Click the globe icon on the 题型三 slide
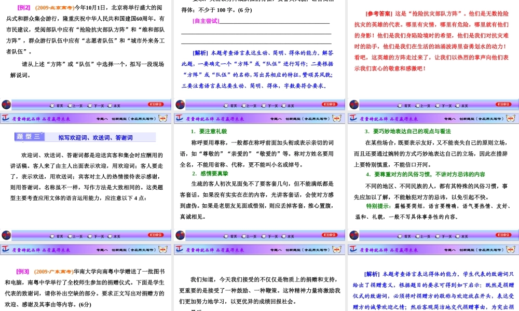This screenshot has height=311, width=519. coord(6,235)
